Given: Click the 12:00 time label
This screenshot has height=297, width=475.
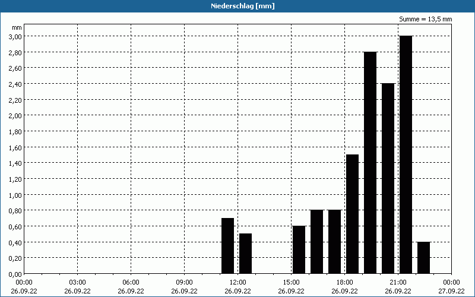Looking at the screenshot, I should point(238,283).
